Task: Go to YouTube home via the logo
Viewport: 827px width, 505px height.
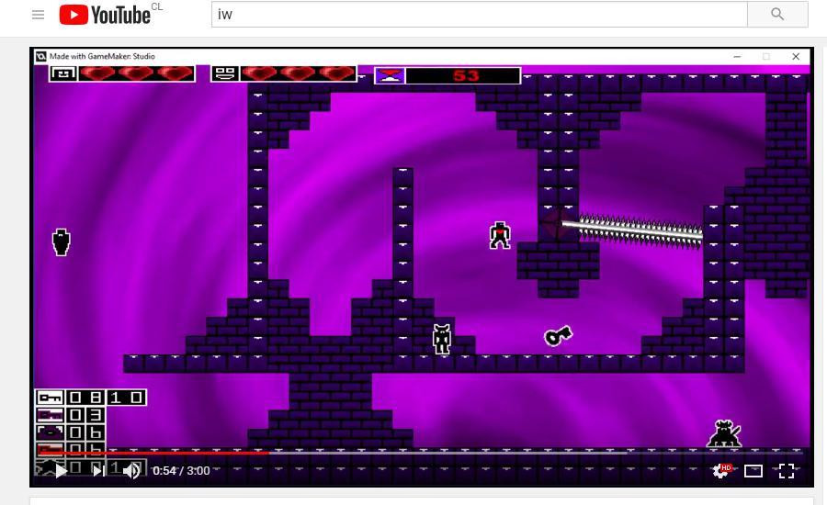Action: coord(105,15)
